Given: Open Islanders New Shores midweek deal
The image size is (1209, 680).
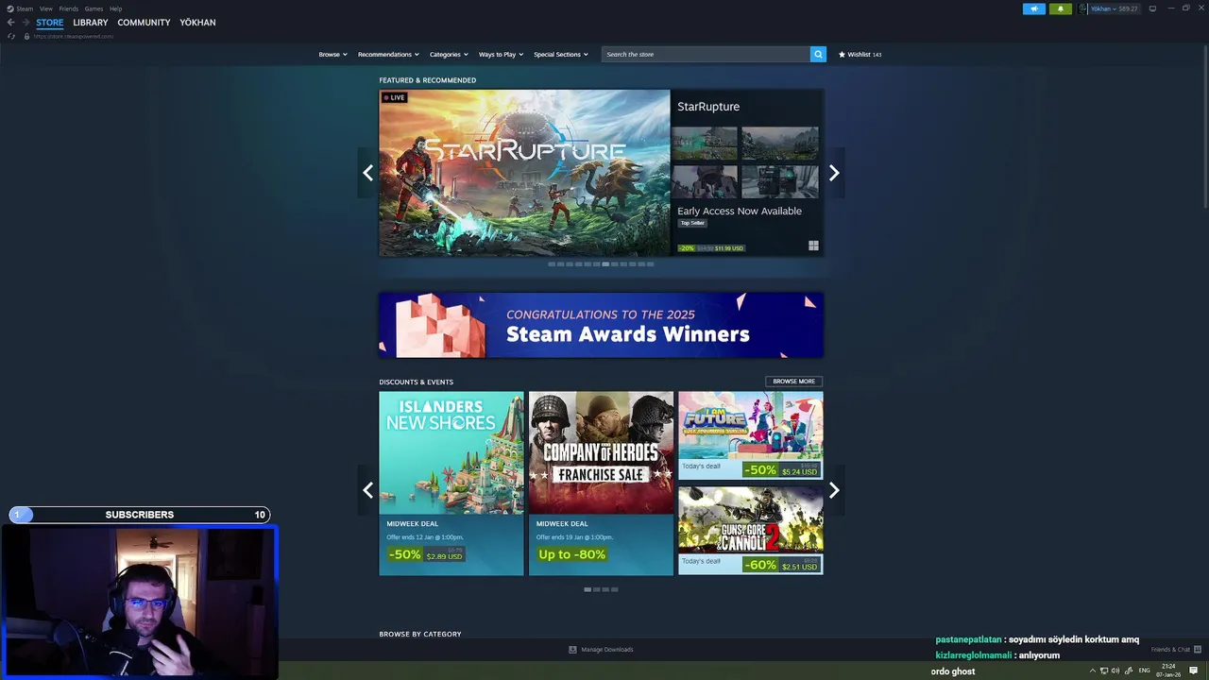Looking at the screenshot, I should coord(451,484).
